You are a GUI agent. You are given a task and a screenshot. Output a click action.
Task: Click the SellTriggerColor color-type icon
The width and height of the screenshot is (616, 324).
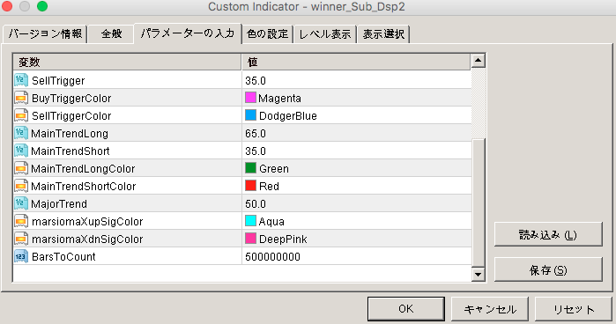(x=21, y=115)
